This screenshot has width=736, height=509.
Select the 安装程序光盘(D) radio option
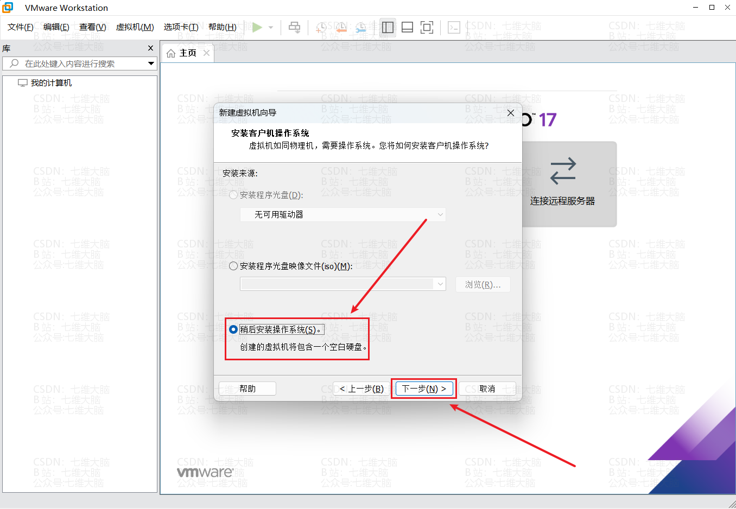pos(233,195)
